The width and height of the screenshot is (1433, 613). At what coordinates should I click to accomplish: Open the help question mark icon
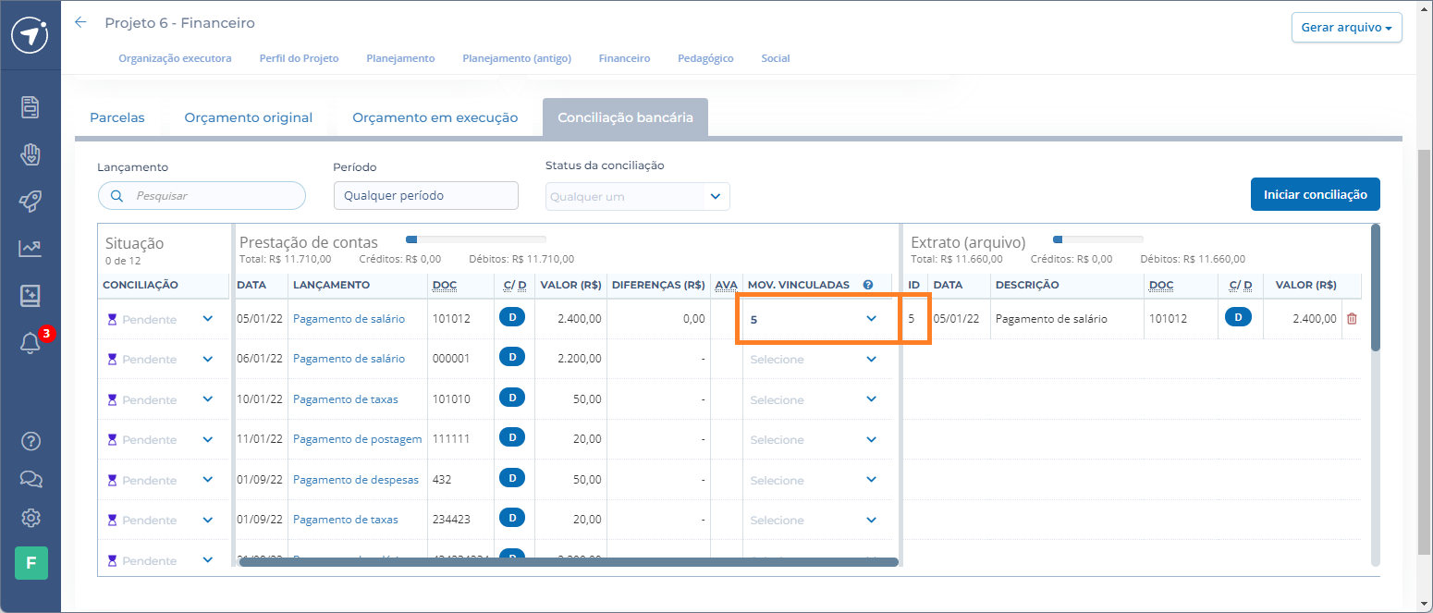coord(31,441)
